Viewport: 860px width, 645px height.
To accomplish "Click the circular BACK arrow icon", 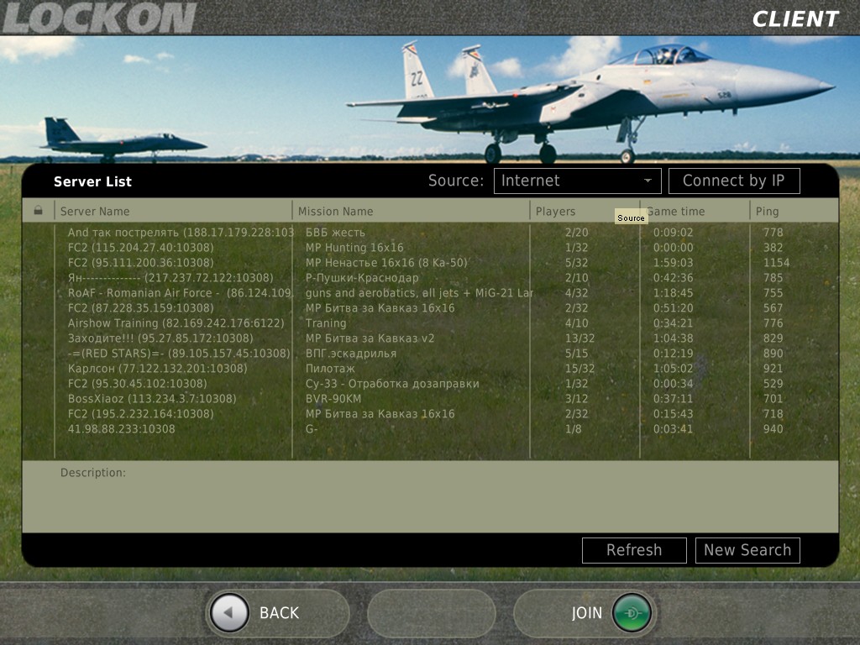I will tap(228, 613).
